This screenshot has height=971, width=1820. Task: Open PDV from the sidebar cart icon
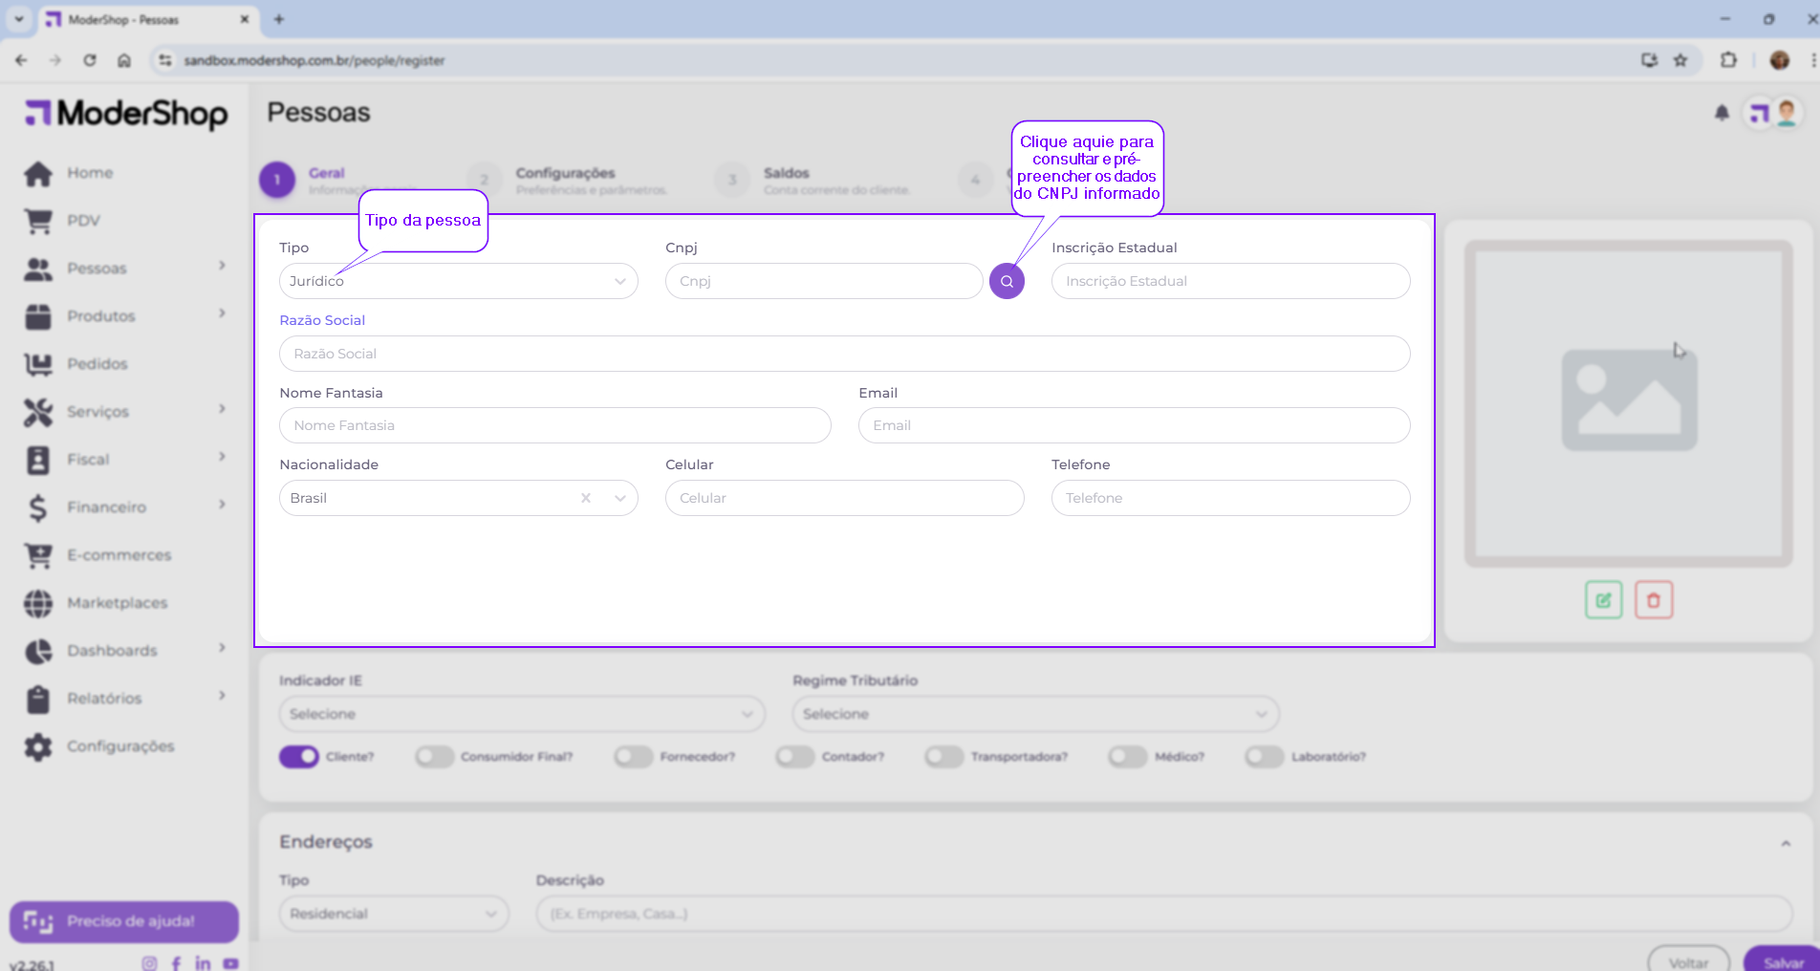click(x=38, y=221)
